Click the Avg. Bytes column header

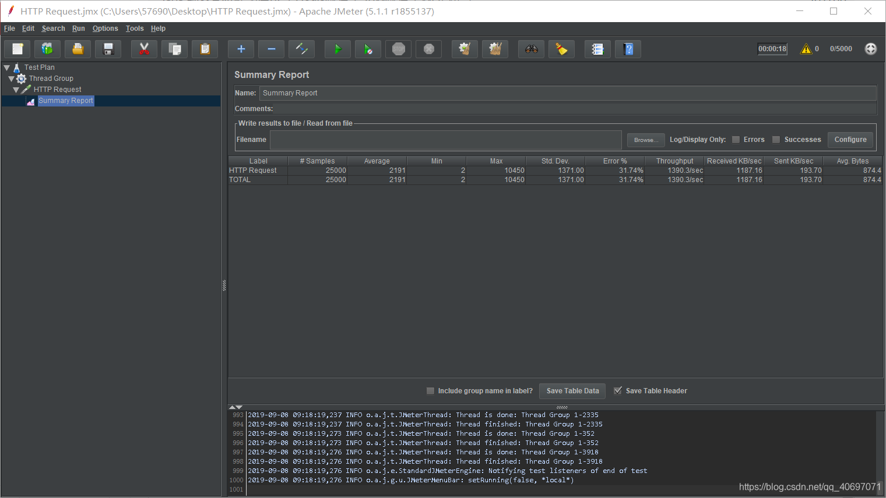click(852, 161)
